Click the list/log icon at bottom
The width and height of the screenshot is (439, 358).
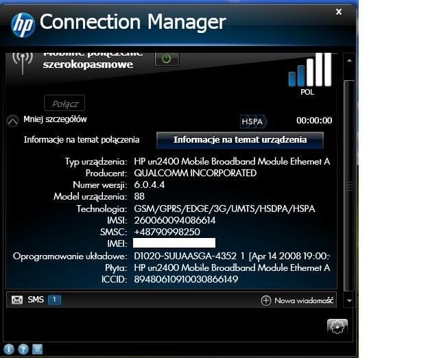[x=38, y=349]
